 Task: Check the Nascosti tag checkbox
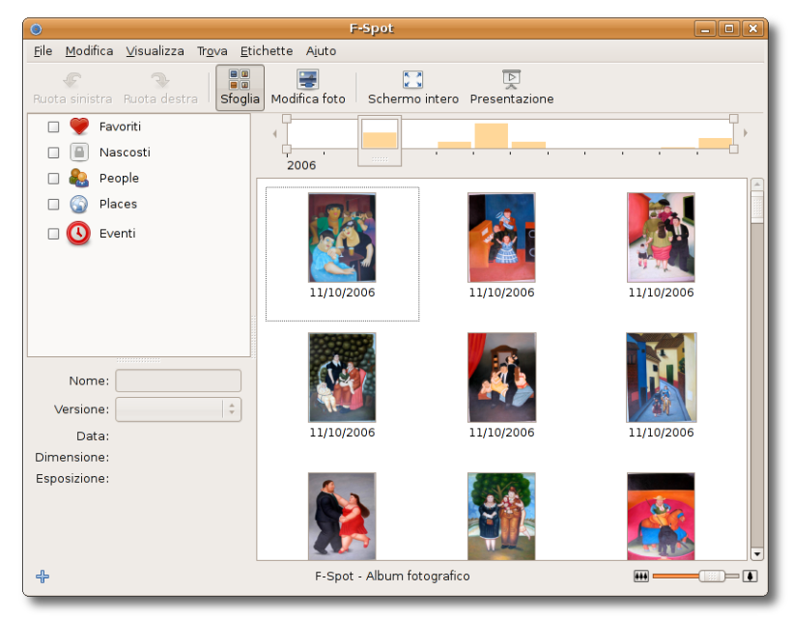(x=54, y=153)
